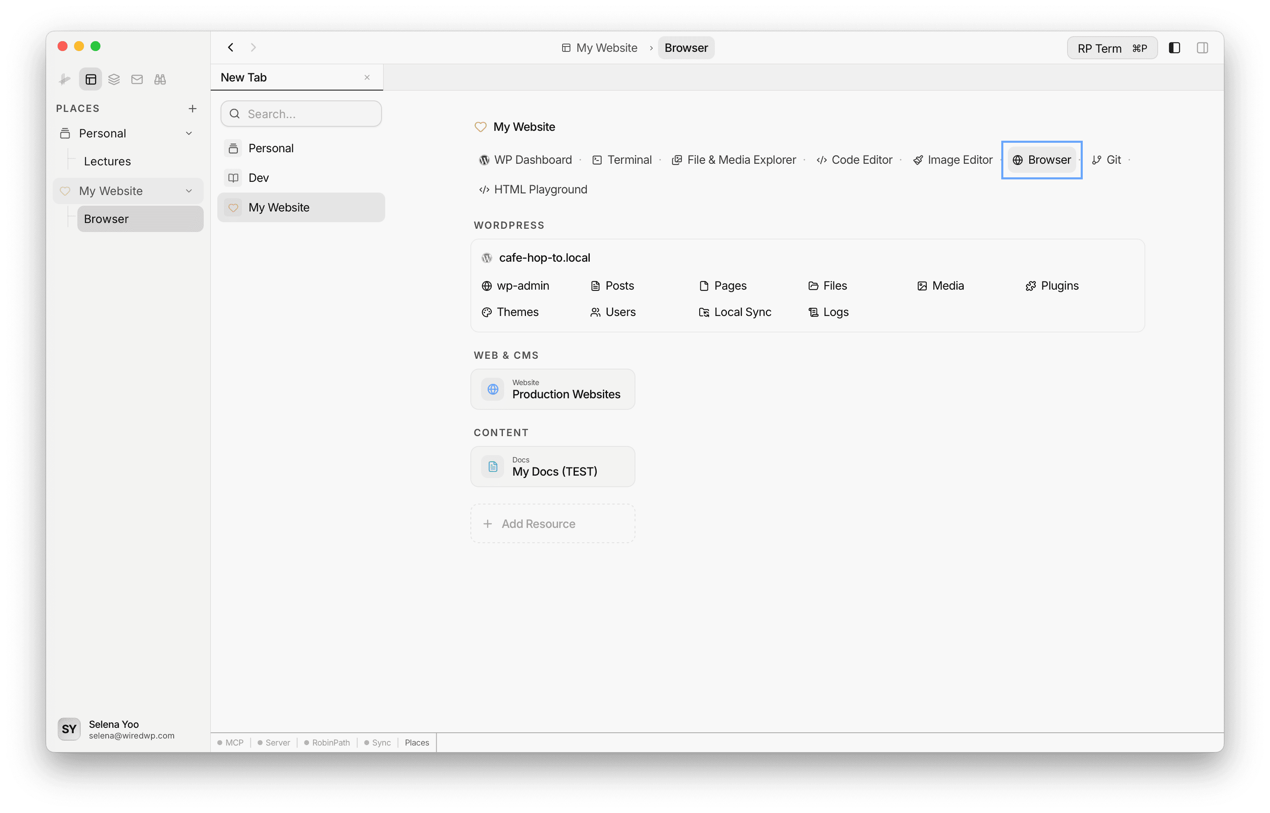
Task: Toggle the right sidebar panel button
Action: (1203, 48)
